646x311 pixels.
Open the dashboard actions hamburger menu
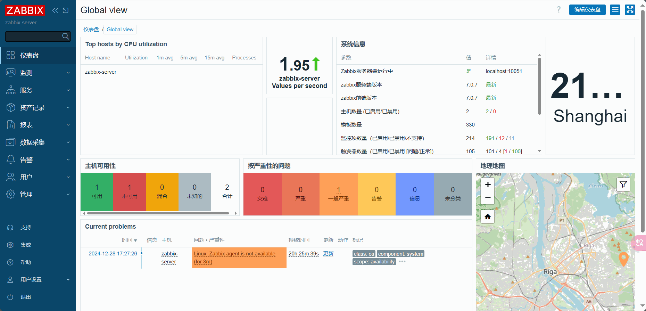click(x=615, y=10)
